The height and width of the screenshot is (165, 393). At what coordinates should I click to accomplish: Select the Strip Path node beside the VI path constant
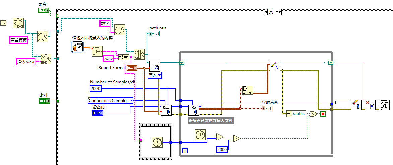pos(18,23)
